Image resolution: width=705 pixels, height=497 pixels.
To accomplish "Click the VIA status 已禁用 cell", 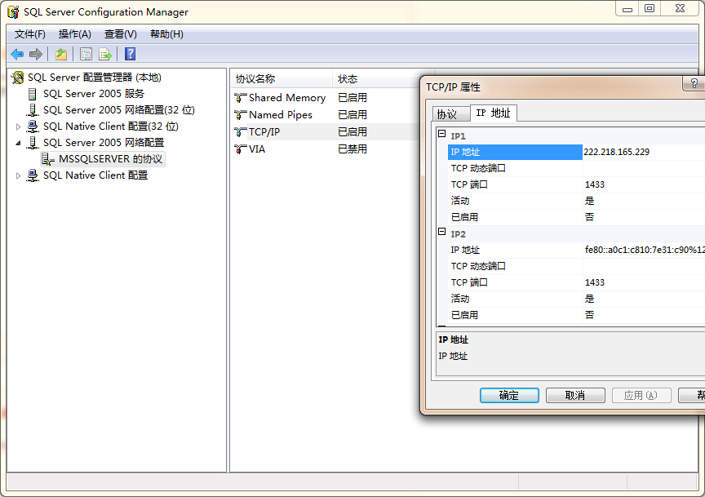I will (x=352, y=149).
